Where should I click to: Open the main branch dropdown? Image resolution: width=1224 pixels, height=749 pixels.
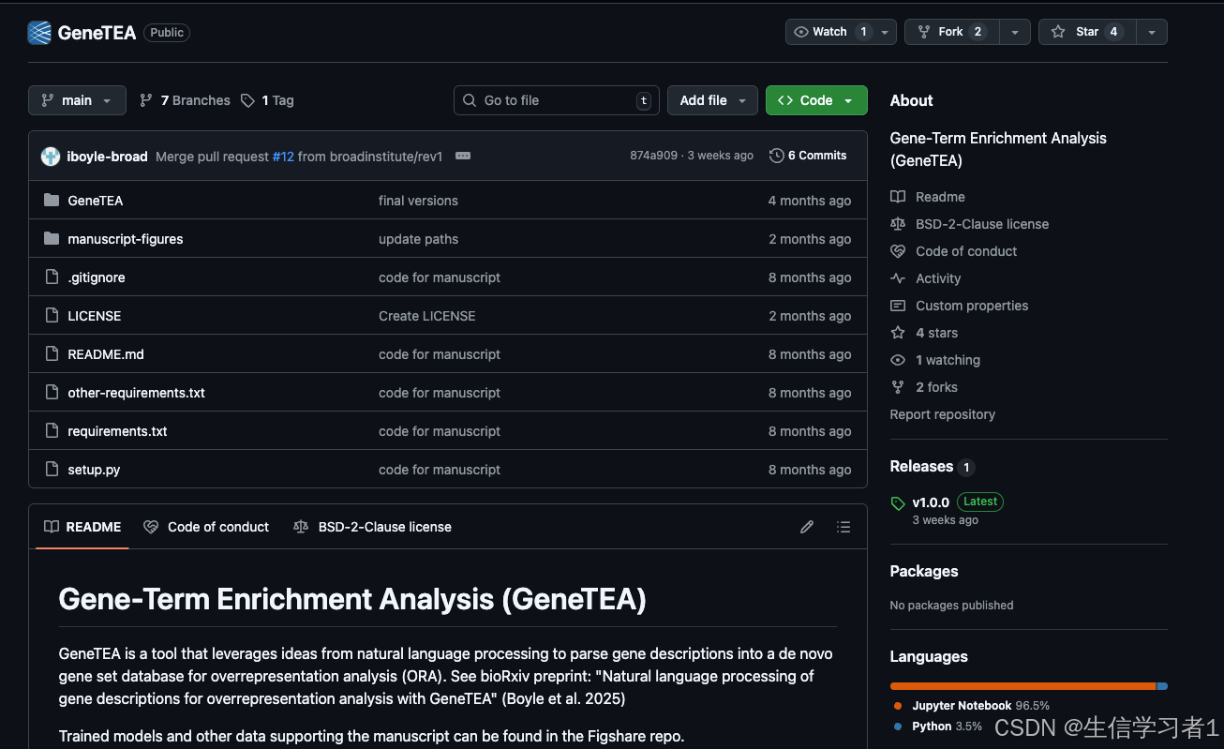tap(77, 100)
